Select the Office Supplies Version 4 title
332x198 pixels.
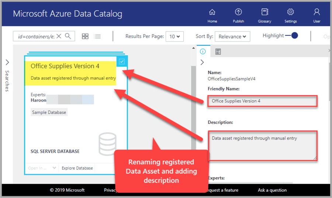65,66
